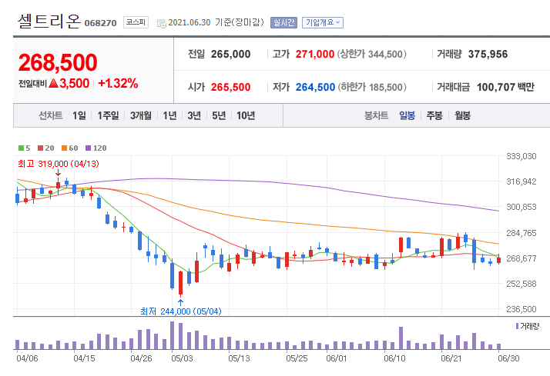550x376 pixels.
Task: Click the 04/26 x-axis date label
Action: (141, 358)
